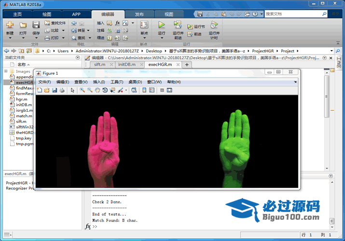Viewport: 345px width, 241px height.
Task: Click the Print icon in Figure toolbar
Action: [62, 90]
